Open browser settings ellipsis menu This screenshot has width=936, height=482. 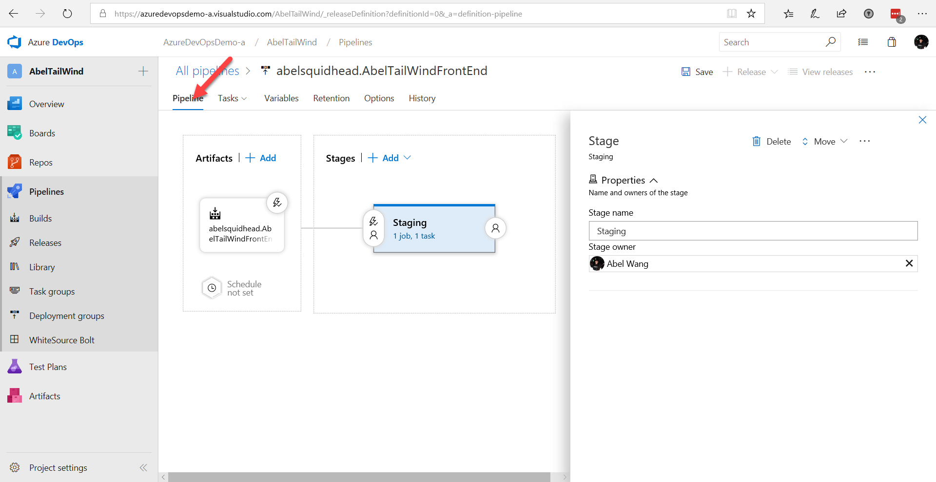[922, 14]
